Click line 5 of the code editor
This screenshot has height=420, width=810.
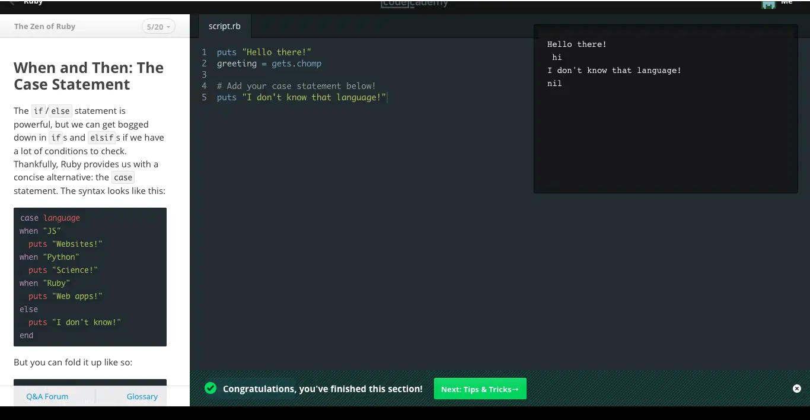click(x=301, y=97)
